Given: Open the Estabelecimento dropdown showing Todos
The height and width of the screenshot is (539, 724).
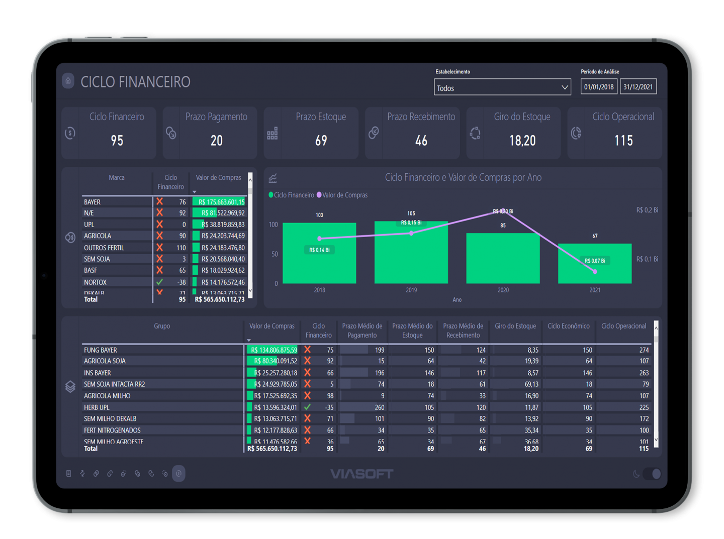Looking at the screenshot, I should (502, 87).
